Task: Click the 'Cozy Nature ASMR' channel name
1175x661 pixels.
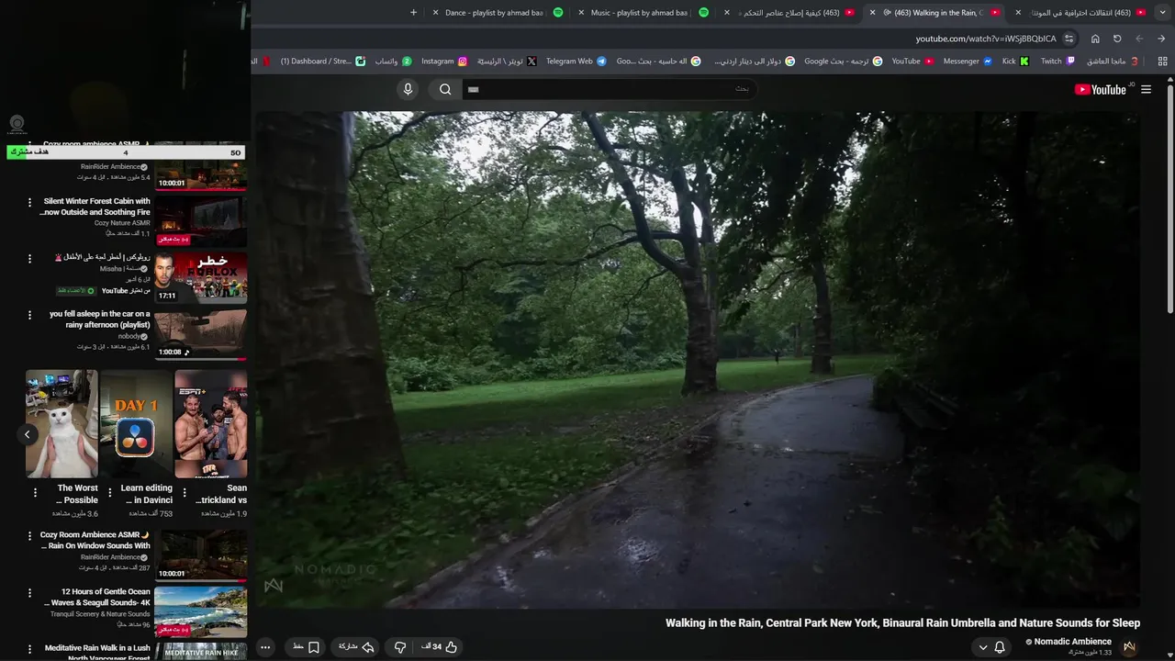Action: [122, 223]
